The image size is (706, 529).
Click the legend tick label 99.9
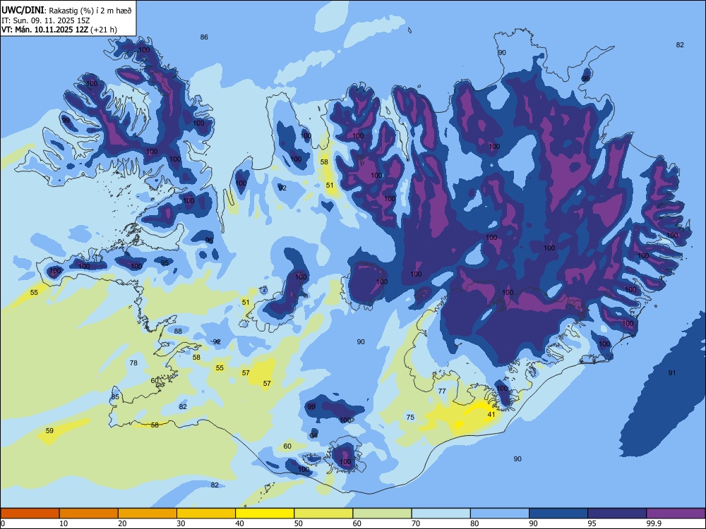[653, 523]
